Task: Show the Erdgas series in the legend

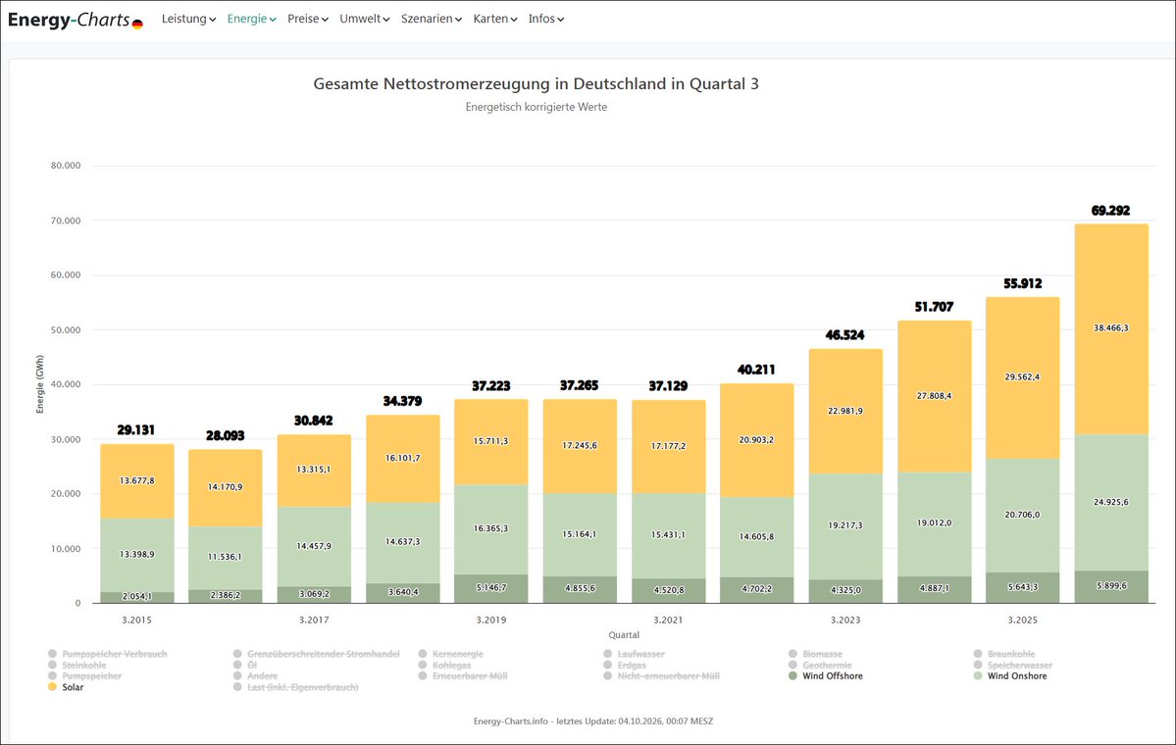Action: [x=625, y=666]
